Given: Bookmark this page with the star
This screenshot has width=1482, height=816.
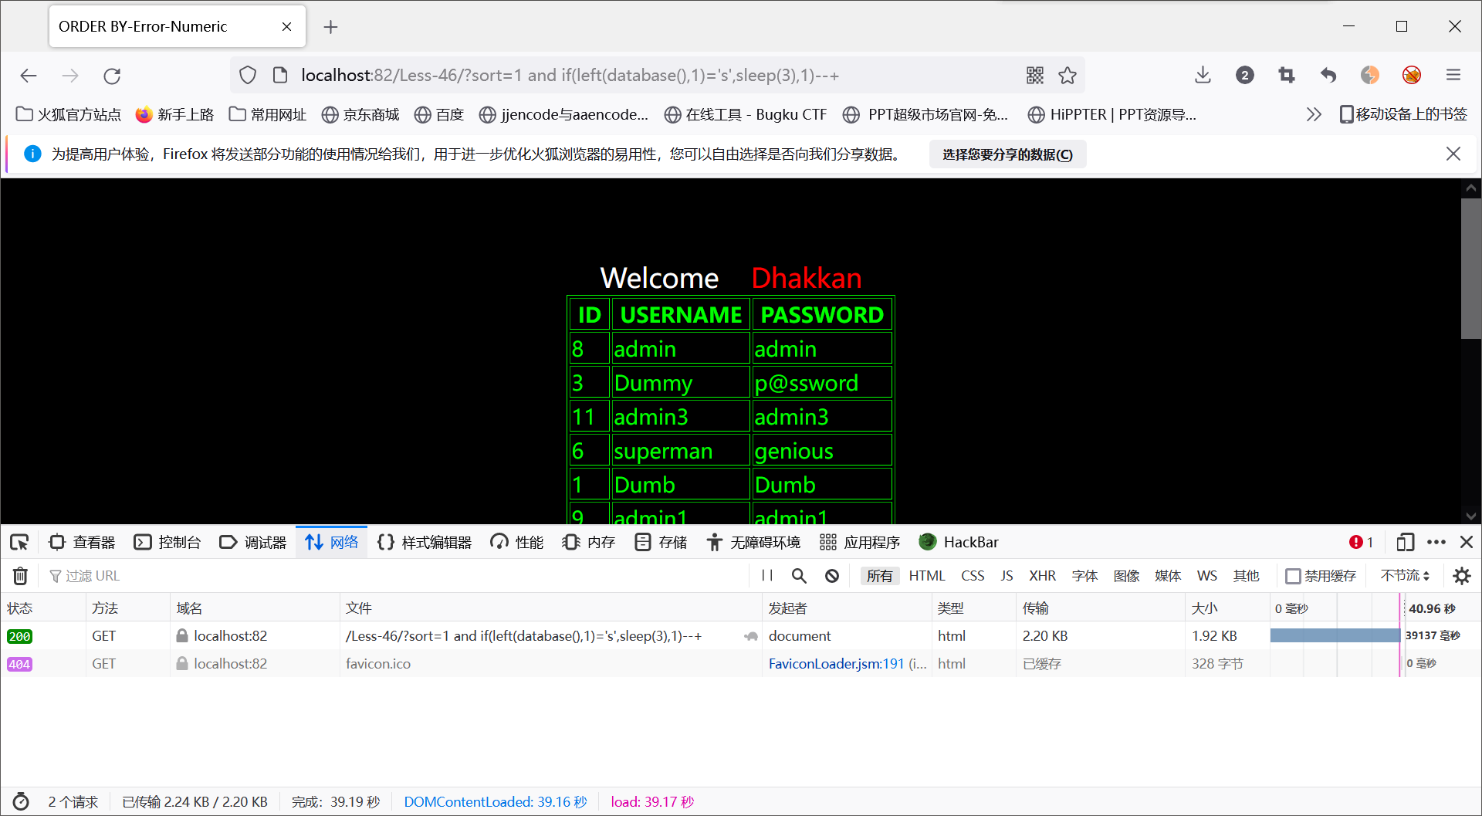Looking at the screenshot, I should pos(1068,75).
